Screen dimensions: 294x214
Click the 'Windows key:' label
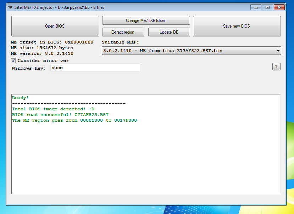pos(29,68)
